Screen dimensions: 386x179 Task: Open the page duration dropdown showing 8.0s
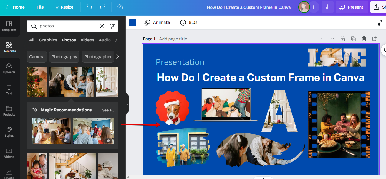[189, 22]
